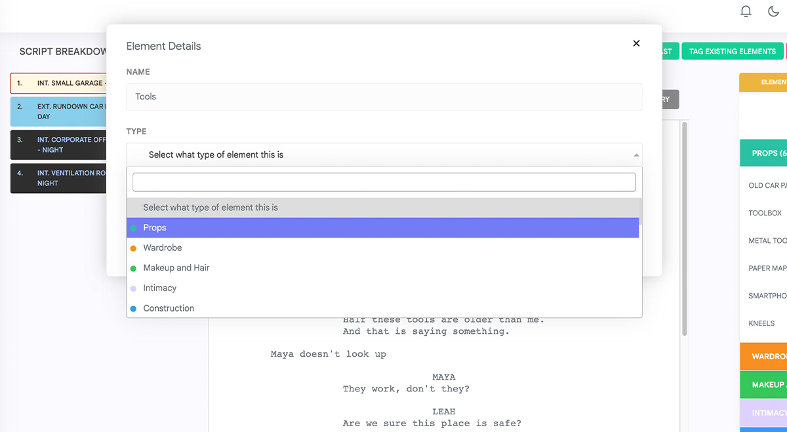The width and height of the screenshot is (787, 432).
Task: Expand the Makeup category header
Action: point(763,385)
